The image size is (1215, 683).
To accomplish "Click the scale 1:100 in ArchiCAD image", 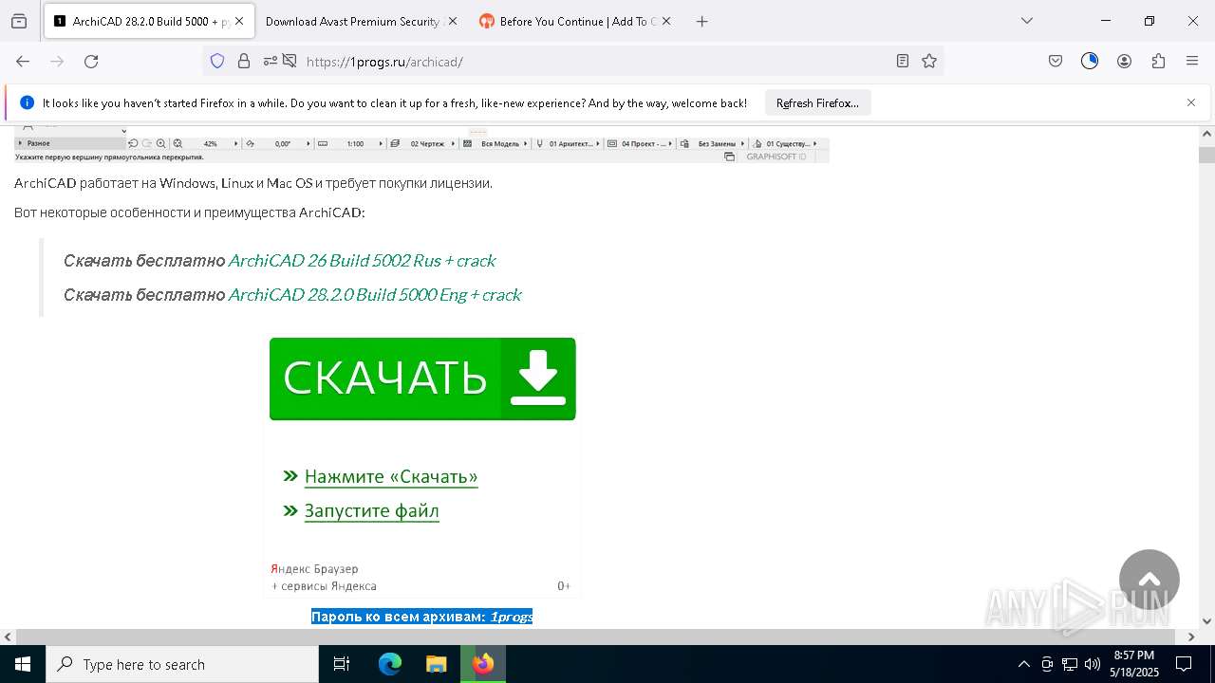I will tap(355, 144).
